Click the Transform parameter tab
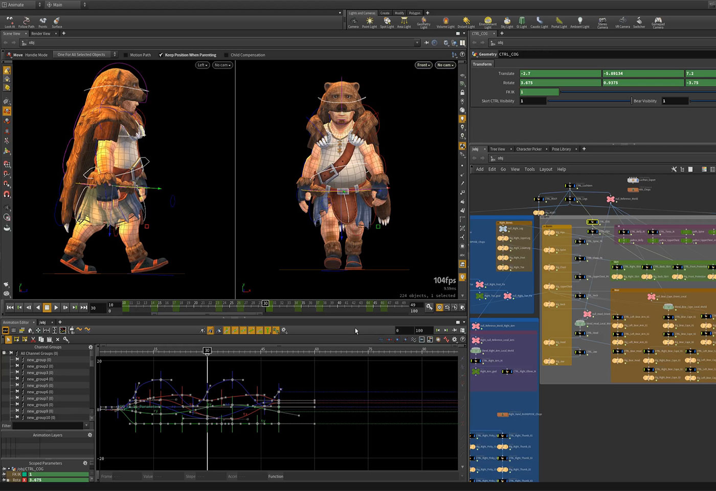 click(x=482, y=64)
